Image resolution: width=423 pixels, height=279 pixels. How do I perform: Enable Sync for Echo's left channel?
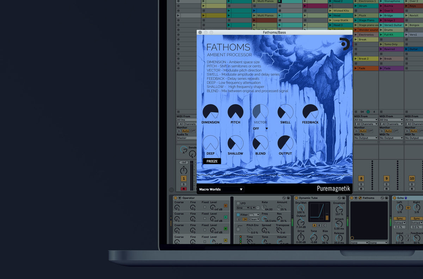(400, 218)
